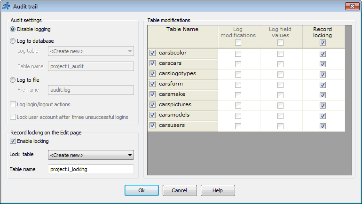Screen dimensions: 362x204
Task: Select the carspictures table name text
Action: (x=175, y=104)
